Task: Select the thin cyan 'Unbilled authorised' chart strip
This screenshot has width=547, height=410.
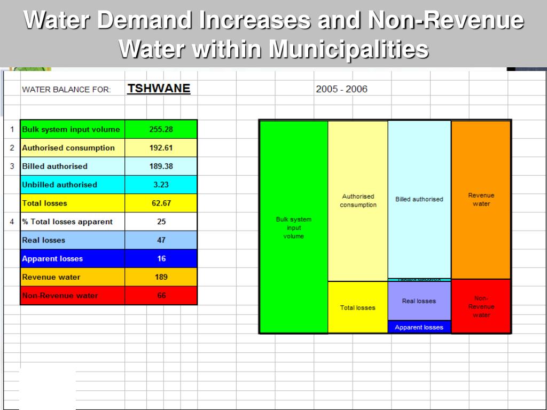Action: pyautogui.click(x=419, y=280)
